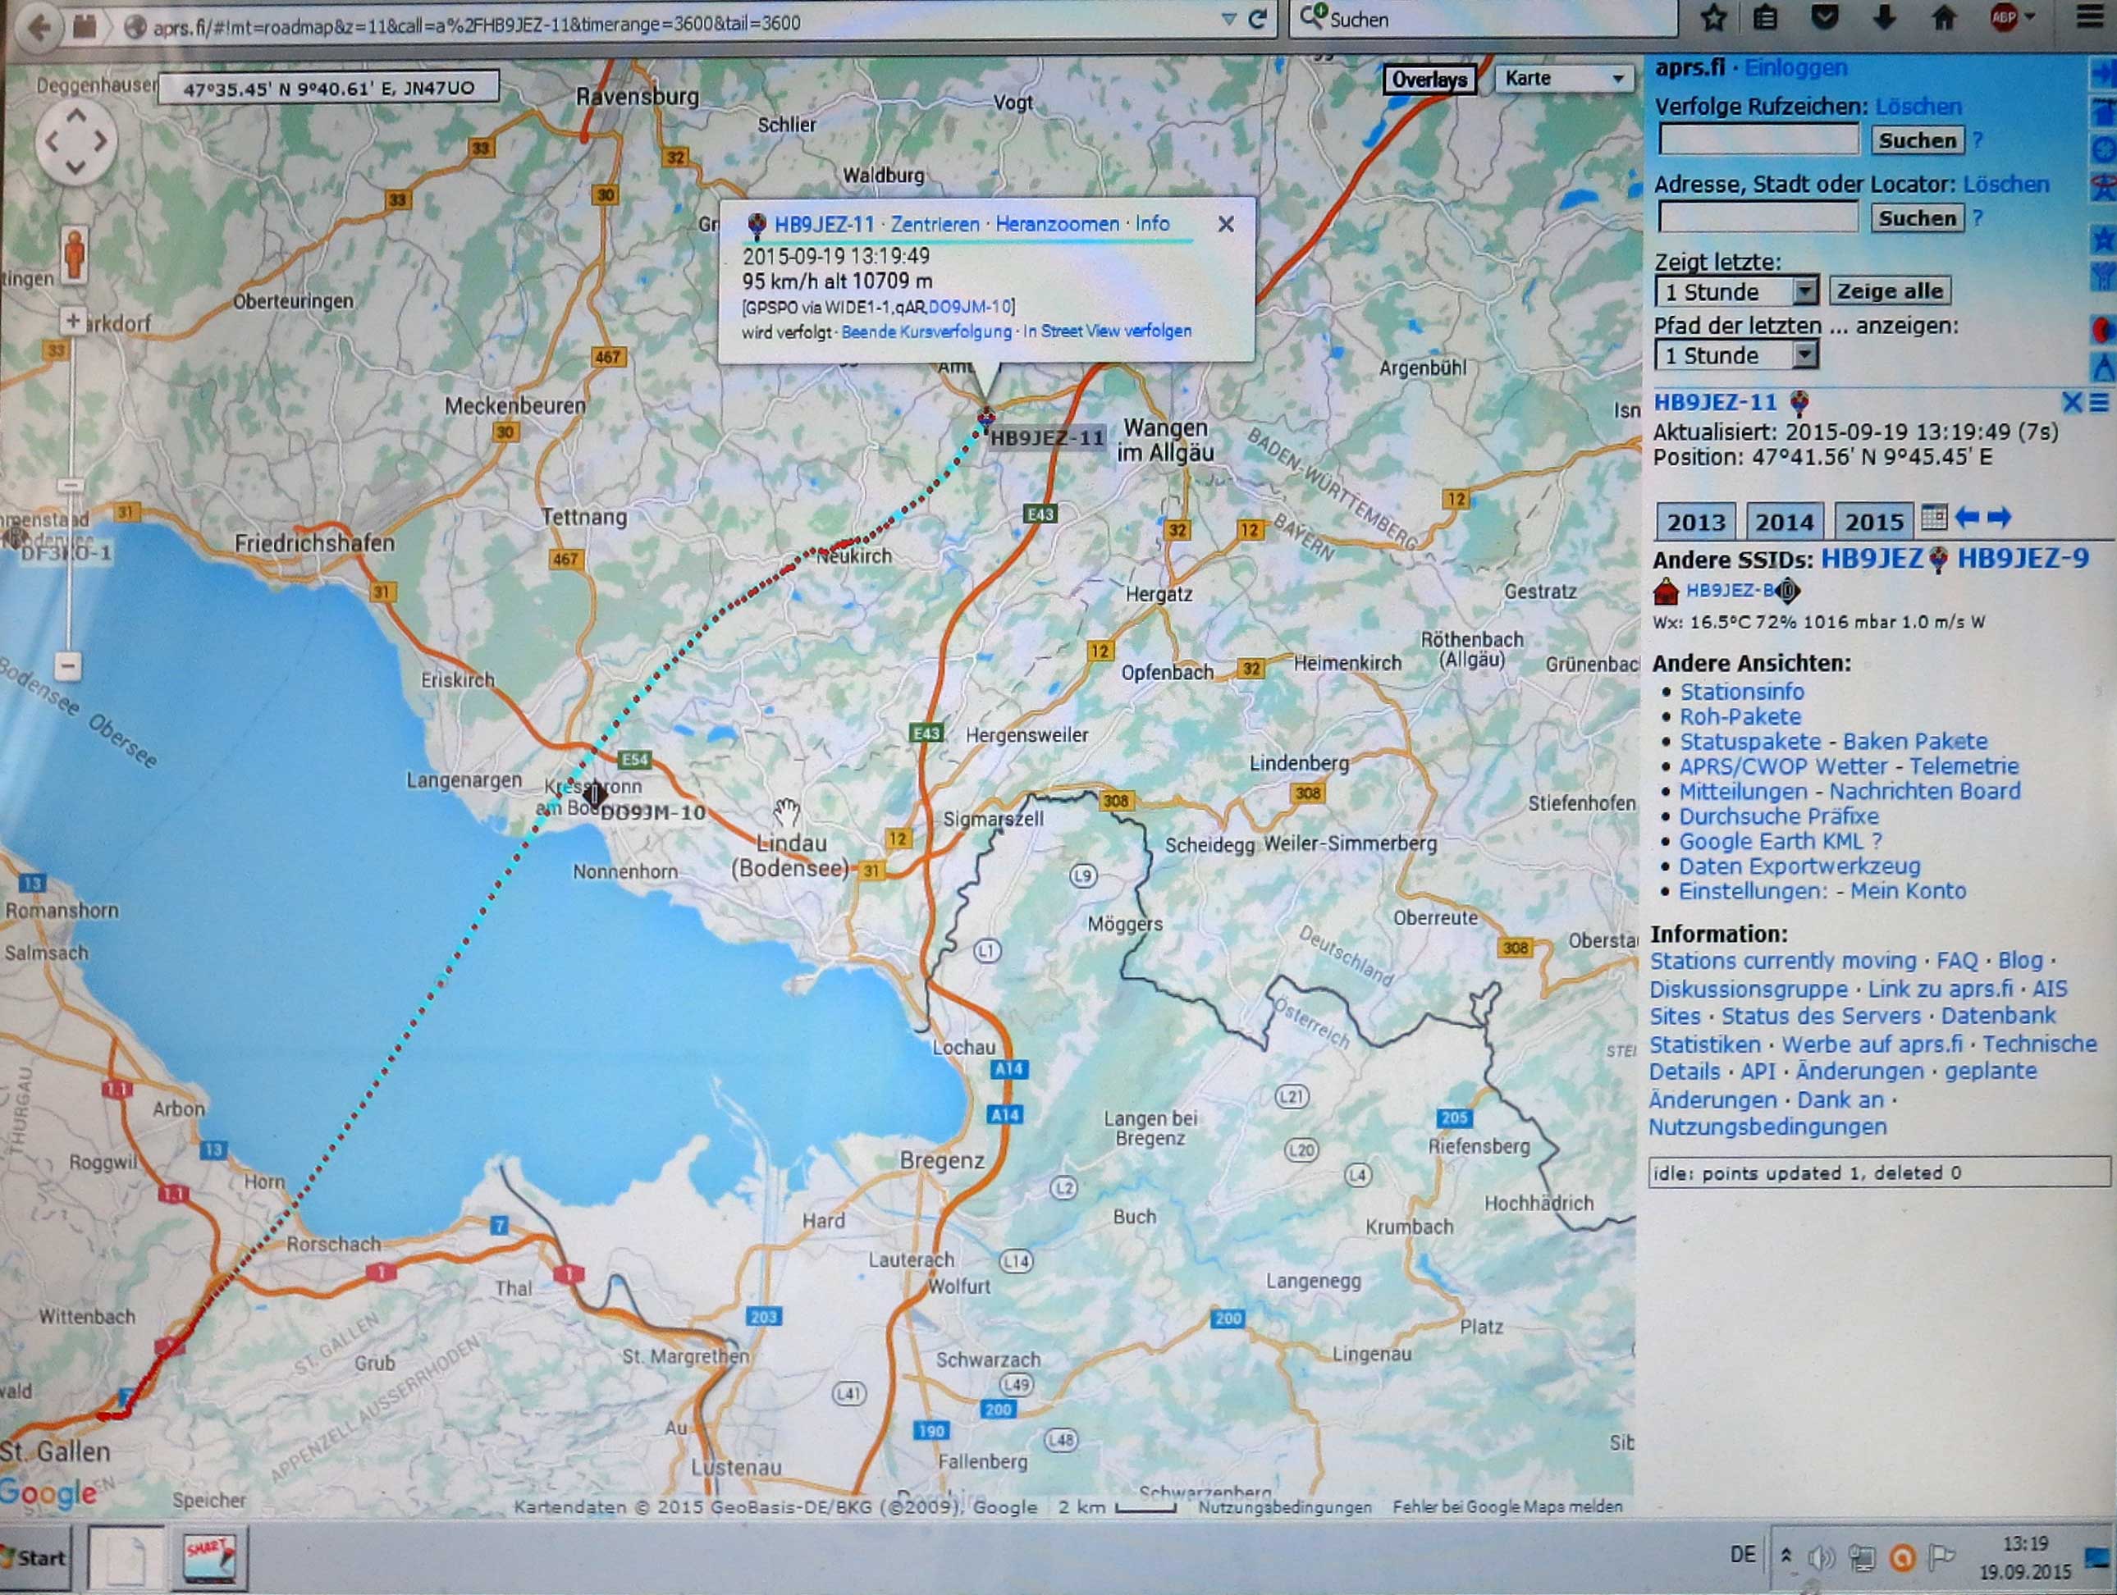Image resolution: width=2117 pixels, height=1595 pixels.
Task: Open the browser downloads arrow
Action: point(1885,18)
